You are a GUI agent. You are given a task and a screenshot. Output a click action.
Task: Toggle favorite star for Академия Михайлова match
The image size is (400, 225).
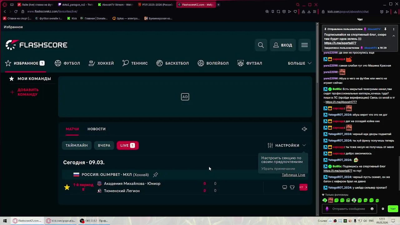point(67,187)
